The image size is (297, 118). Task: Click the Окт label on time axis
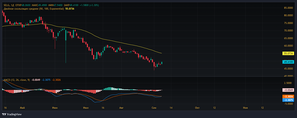[197, 108]
